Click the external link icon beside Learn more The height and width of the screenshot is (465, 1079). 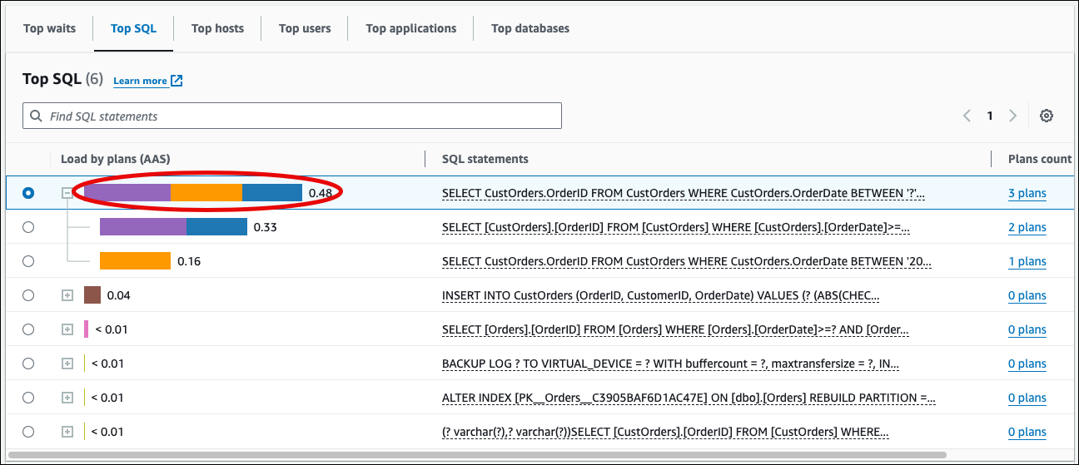pyautogui.click(x=177, y=81)
